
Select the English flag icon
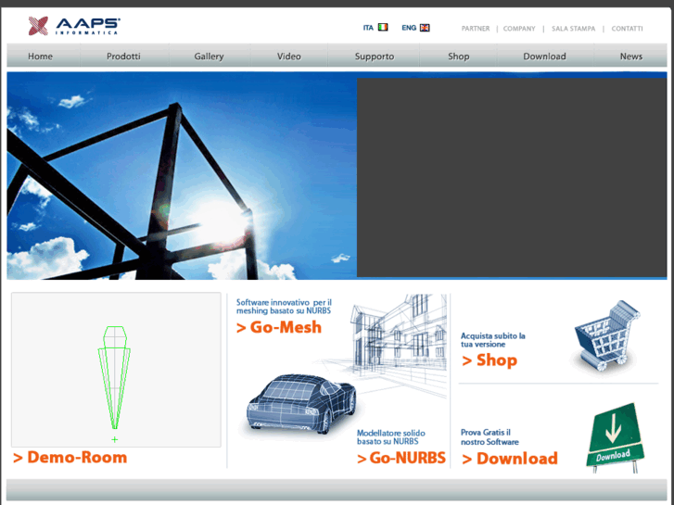tap(425, 28)
